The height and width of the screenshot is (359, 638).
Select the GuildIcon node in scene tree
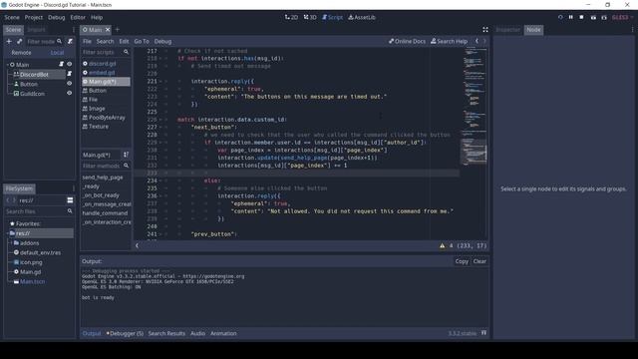click(x=33, y=93)
